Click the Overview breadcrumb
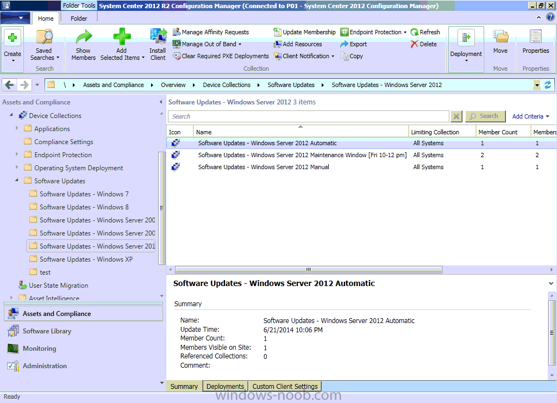The image size is (557, 403). [x=173, y=85]
